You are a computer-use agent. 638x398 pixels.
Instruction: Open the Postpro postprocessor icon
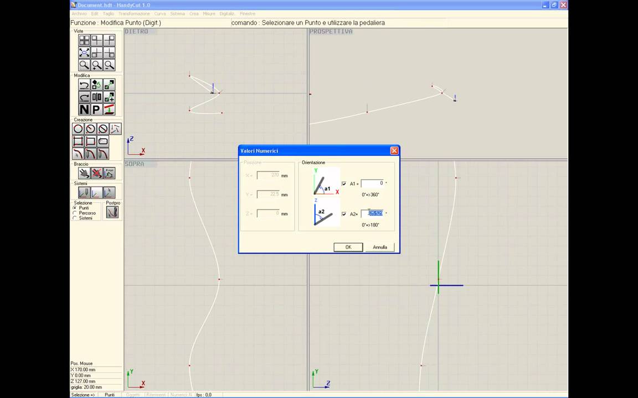pyautogui.click(x=112, y=212)
